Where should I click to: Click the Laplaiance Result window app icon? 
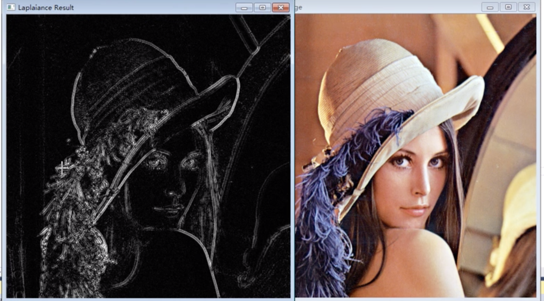11,7
